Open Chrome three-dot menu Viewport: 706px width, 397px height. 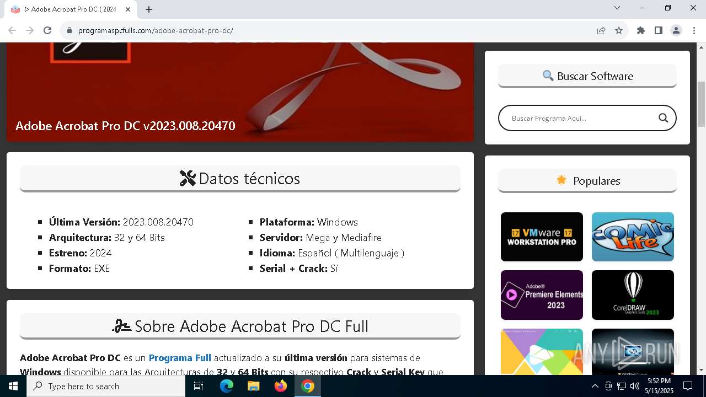point(694,30)
